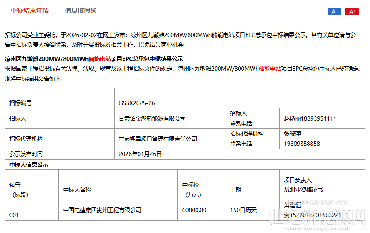Click agency phone number 19309358858
The width and height of the screenshot is (370, 233).
tap(301, 144)
